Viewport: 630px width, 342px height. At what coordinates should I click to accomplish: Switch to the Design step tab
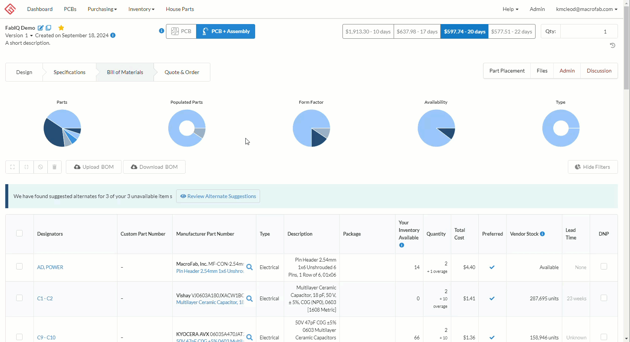pos(24,72)
